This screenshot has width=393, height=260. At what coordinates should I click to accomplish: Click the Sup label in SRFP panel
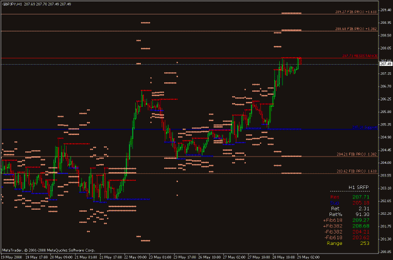click(335, 203)
